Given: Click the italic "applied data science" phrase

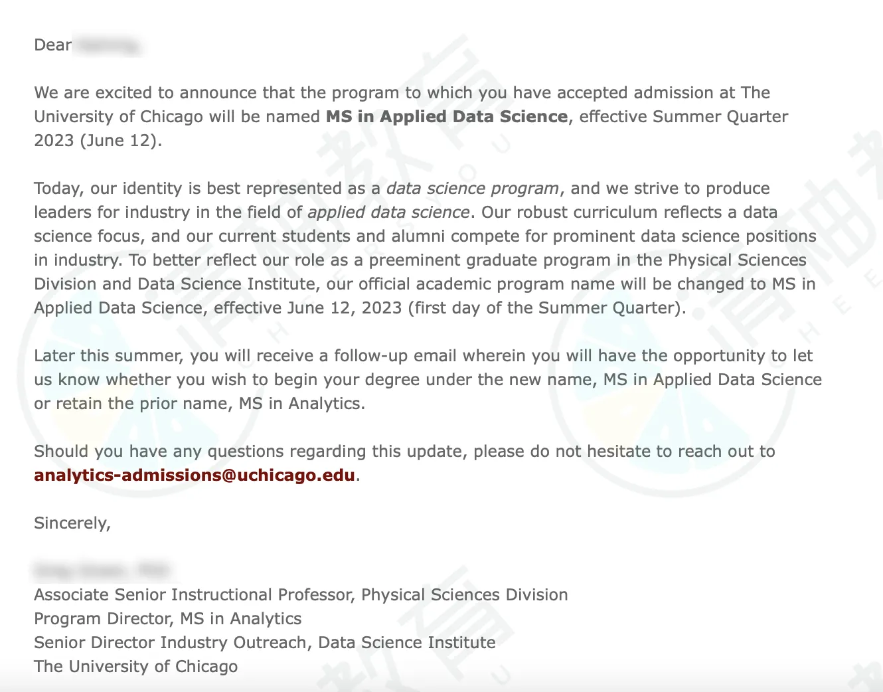Looking at the screenshot, I should pyautogui.click(x=388, y=213).
